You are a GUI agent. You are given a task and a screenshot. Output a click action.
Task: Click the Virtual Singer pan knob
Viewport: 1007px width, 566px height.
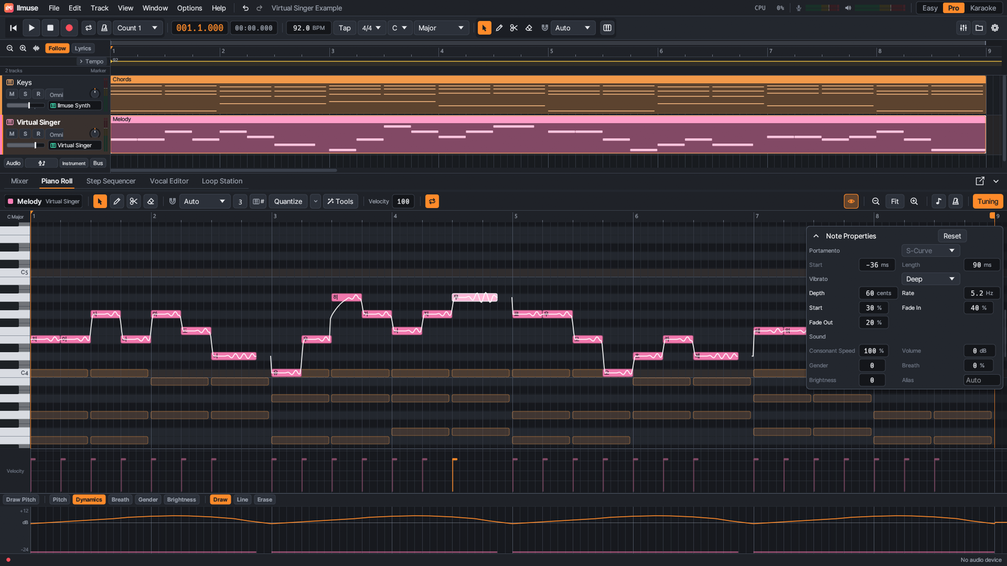94,133
